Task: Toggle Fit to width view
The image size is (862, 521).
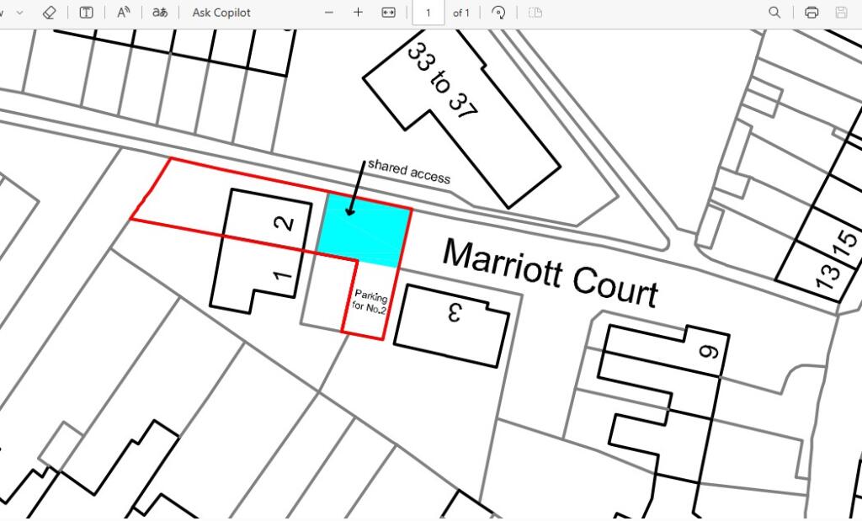Action: pyautogui.click(x=388, y=13)
